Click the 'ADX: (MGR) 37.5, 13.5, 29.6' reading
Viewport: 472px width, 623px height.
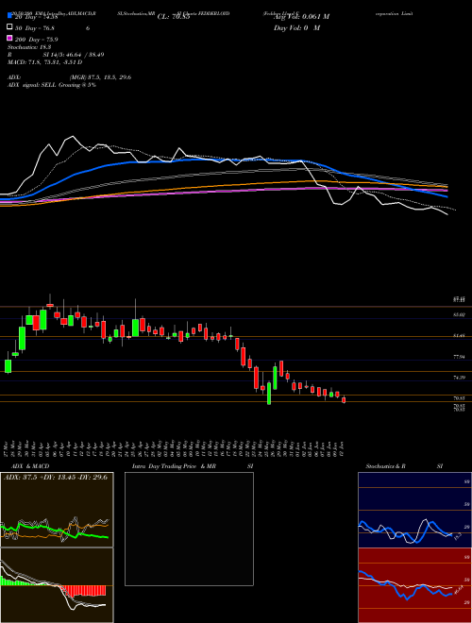point(70,77)
